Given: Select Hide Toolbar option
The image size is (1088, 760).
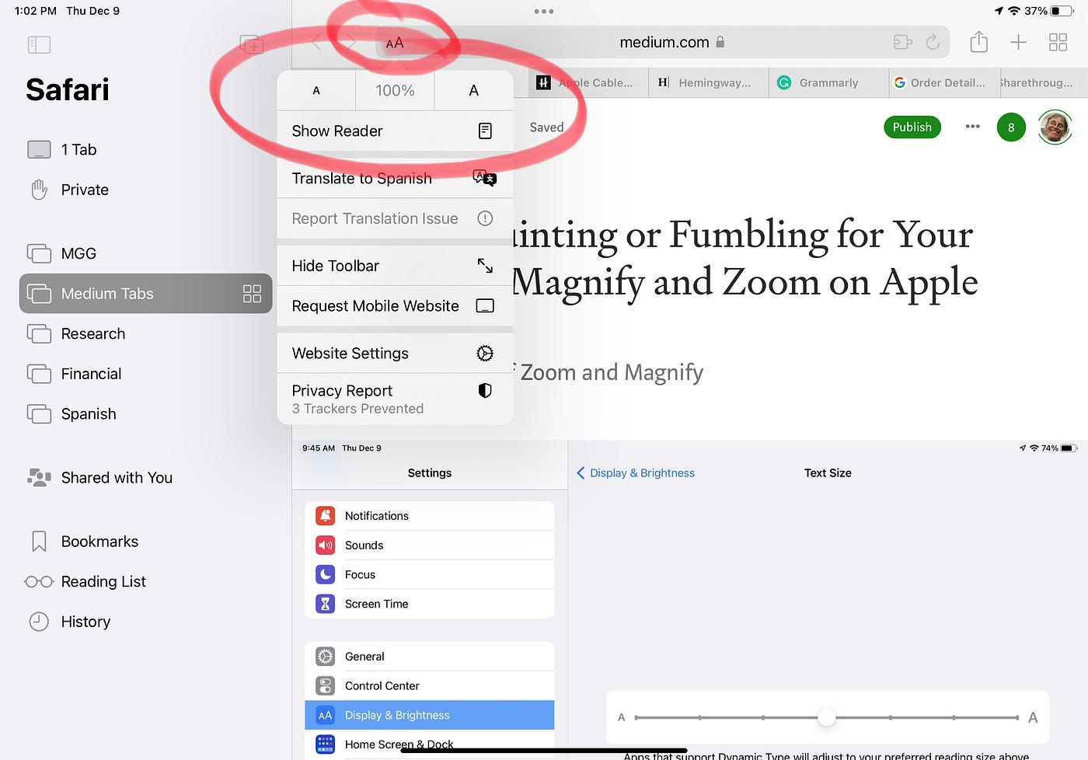Looking at the screenshot, I should point(395,266).
